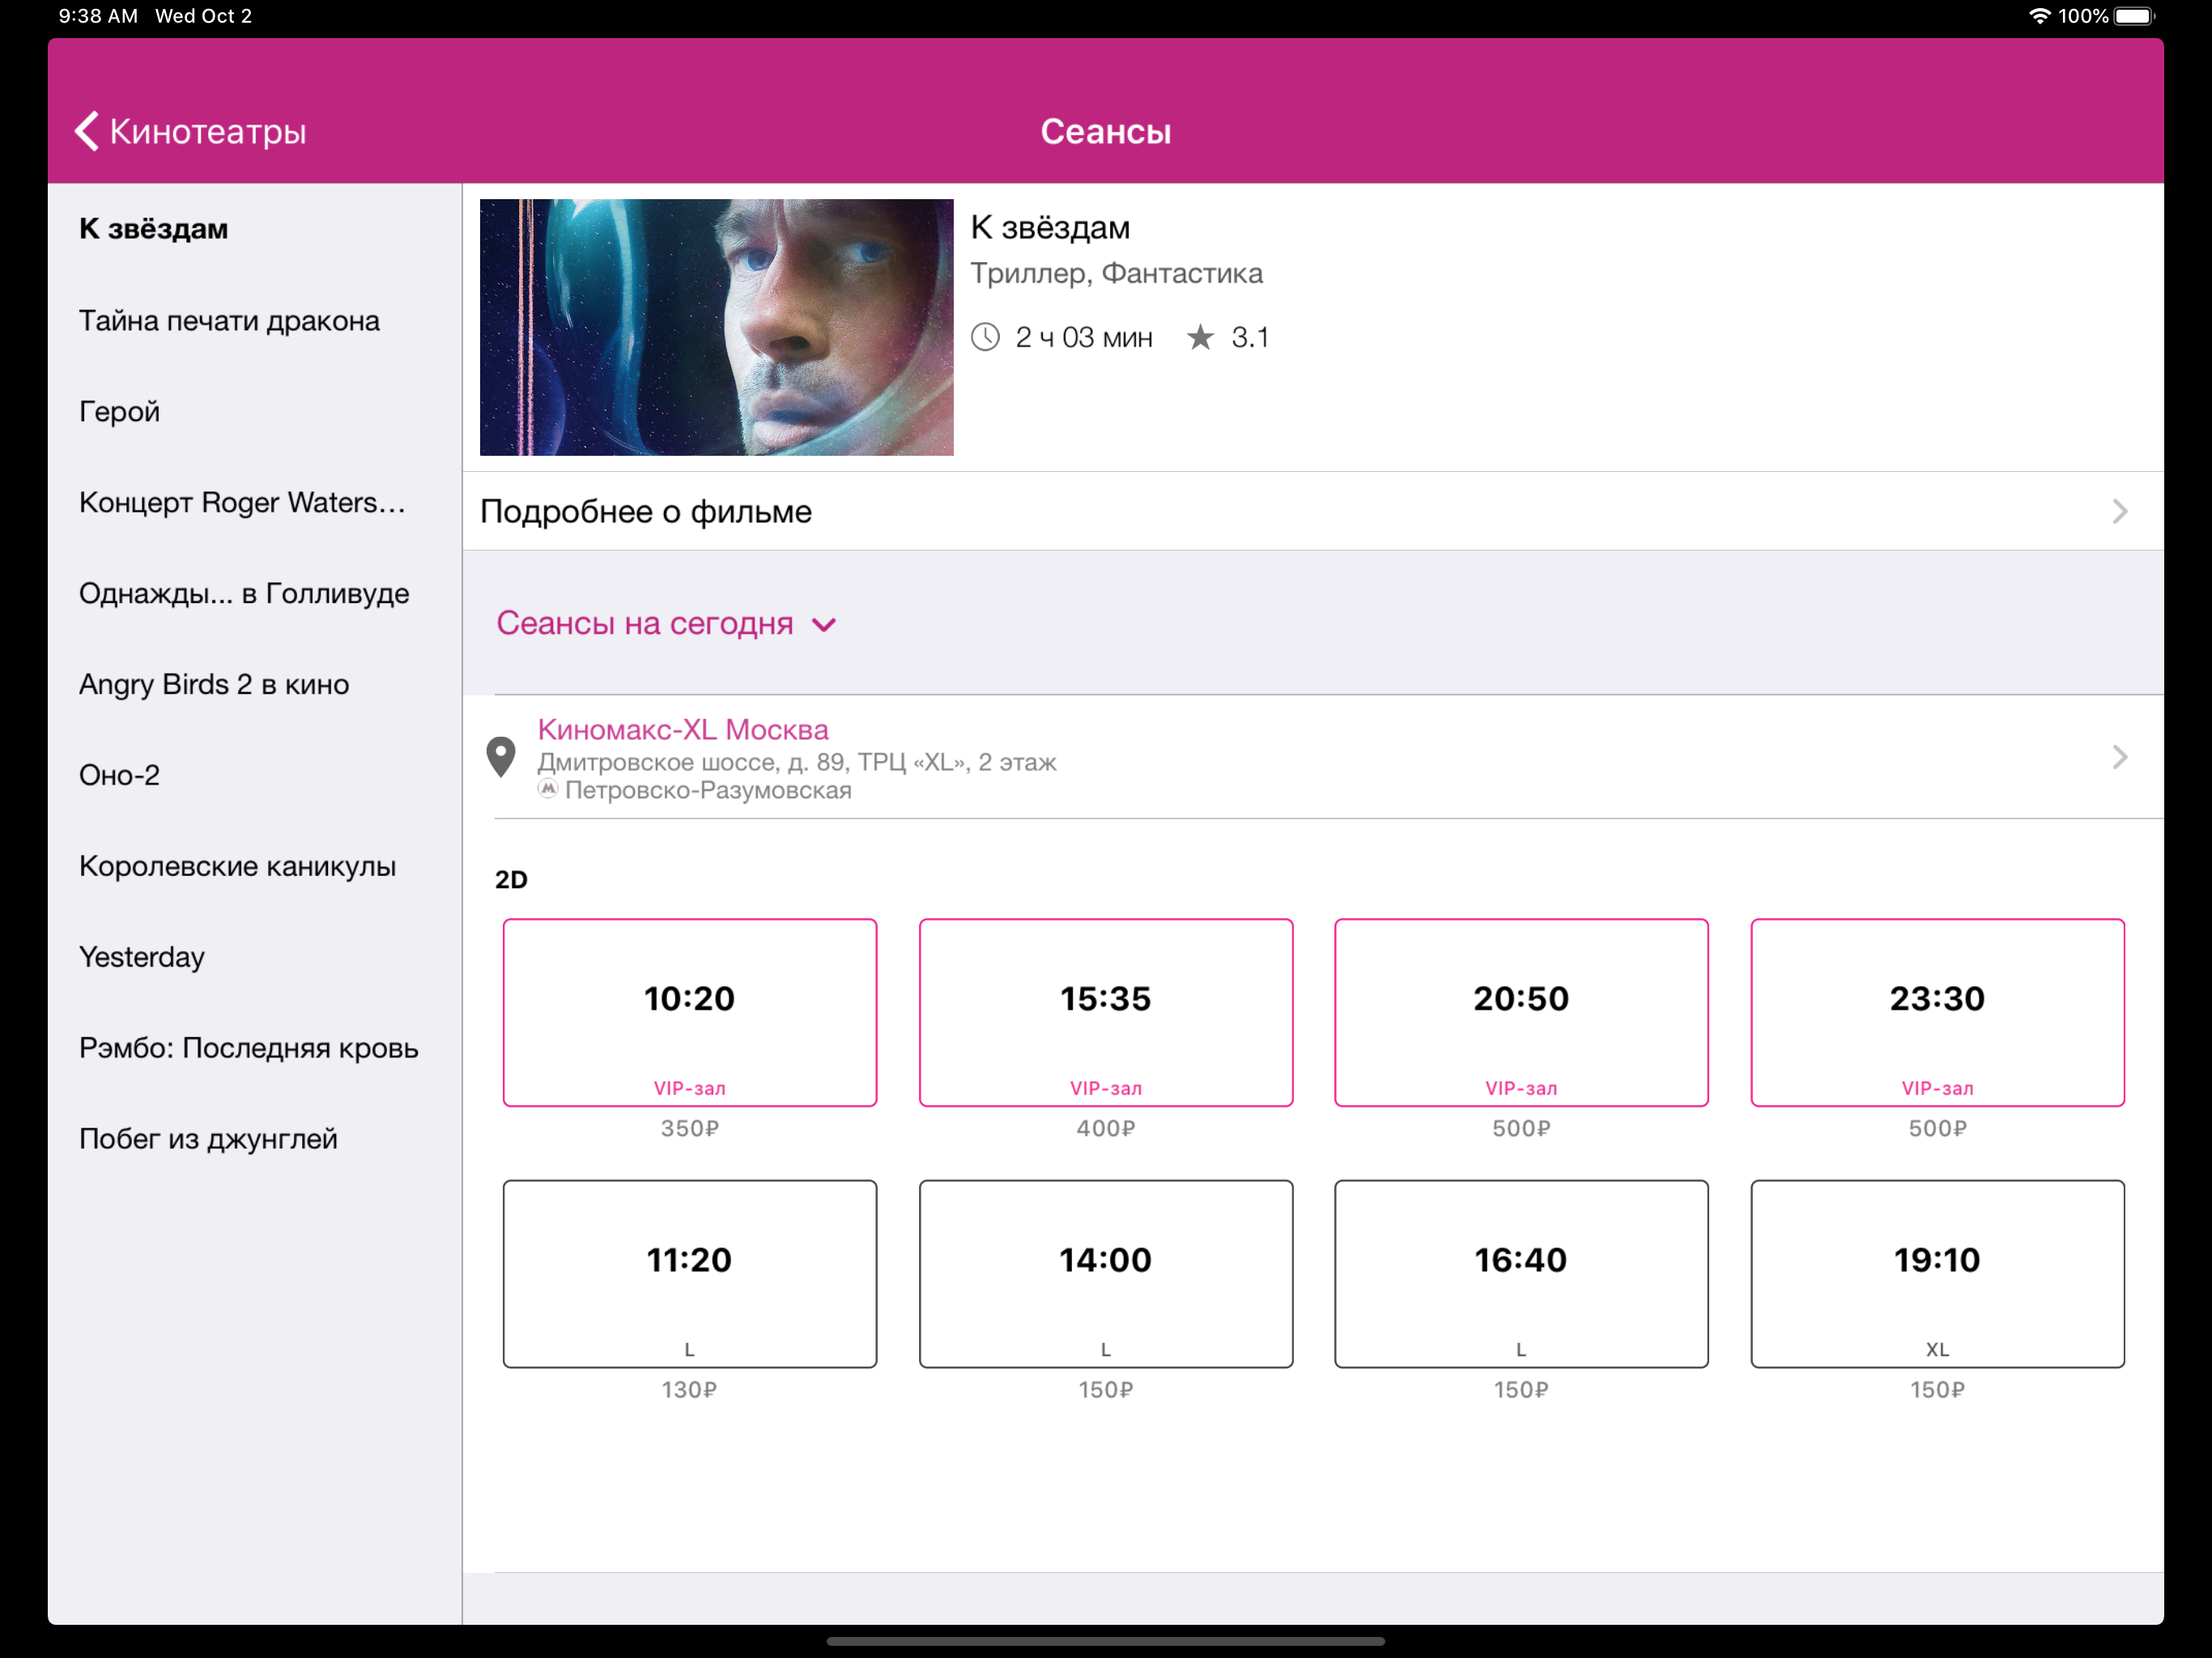The height and width of the screenshot is (1658, 2212).
Task: Open Побег из джунглей
Action: pos(254,1139)
